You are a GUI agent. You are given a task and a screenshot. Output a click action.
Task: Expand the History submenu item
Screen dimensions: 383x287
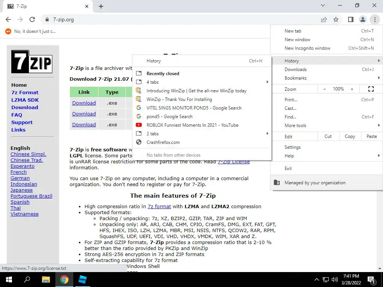327,61
